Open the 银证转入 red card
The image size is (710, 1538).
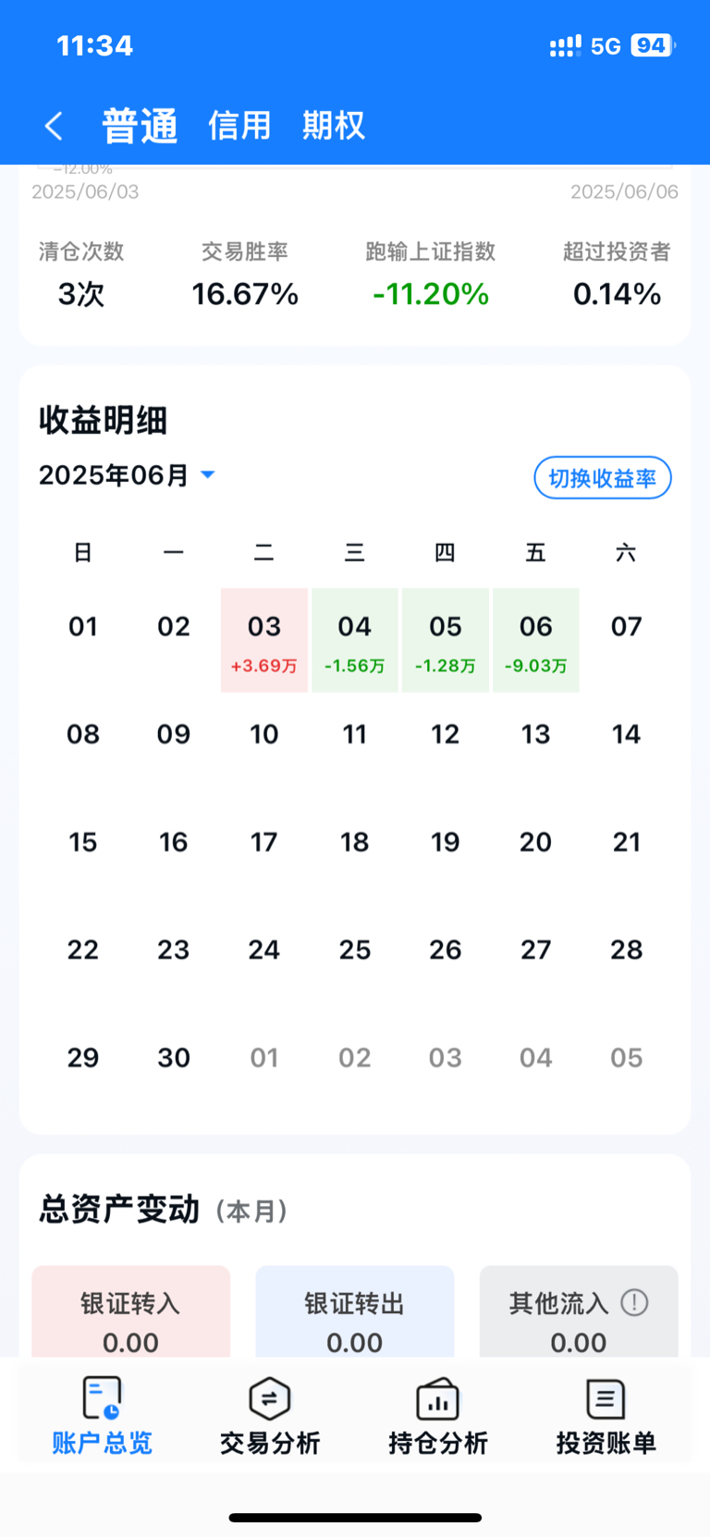click(130, 1311)
